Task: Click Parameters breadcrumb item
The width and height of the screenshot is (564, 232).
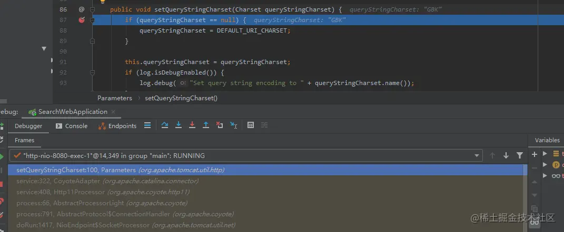Action: pos(115,98)
